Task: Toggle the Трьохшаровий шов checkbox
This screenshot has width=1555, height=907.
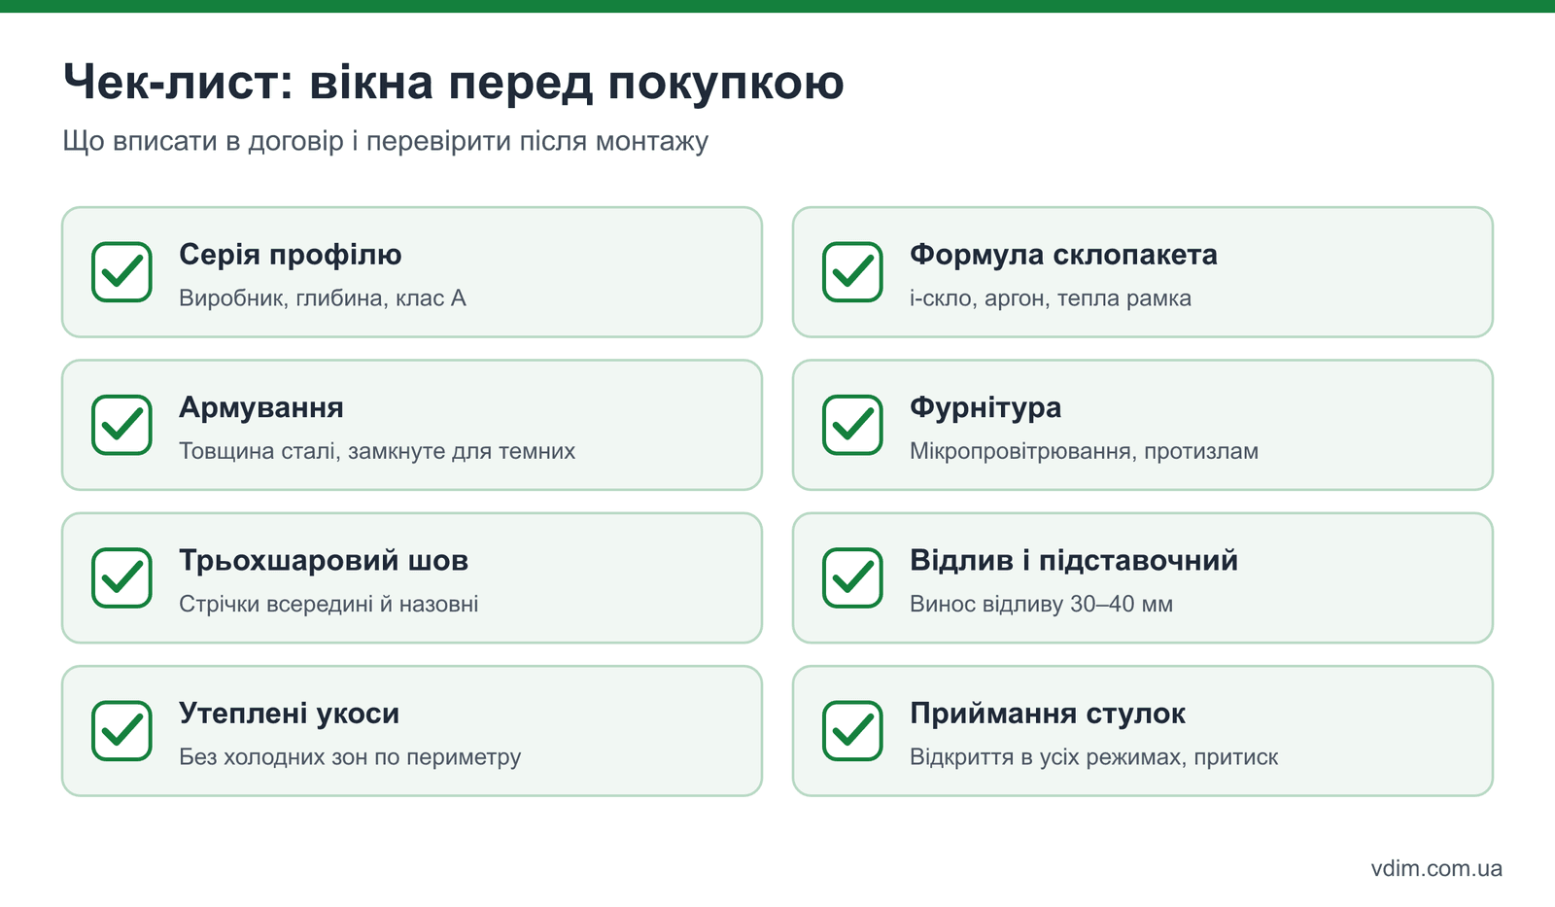Action: tap(121, 577)
